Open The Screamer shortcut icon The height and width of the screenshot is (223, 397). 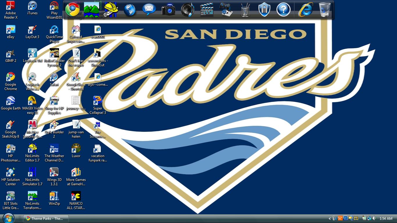98,129
